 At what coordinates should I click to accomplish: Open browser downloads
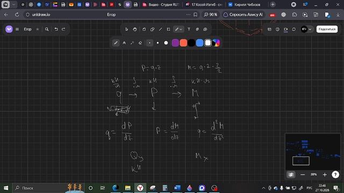coord(338,14)
